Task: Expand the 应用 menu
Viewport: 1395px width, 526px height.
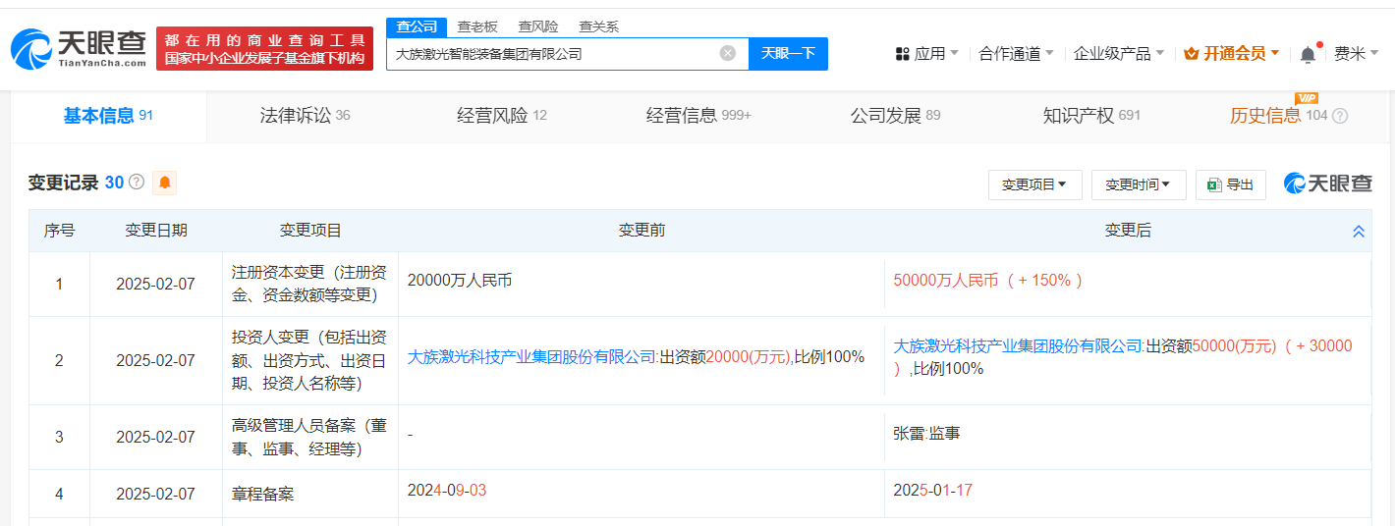Action: tap(927, 54)
